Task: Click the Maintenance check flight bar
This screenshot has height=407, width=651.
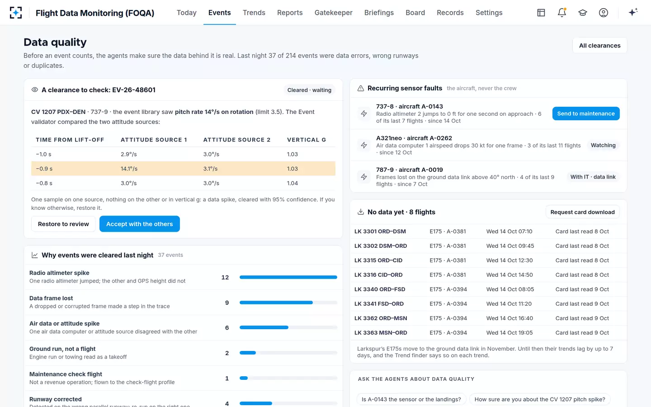Action: [288, 378]
